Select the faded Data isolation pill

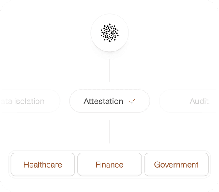tap(29, 101)
